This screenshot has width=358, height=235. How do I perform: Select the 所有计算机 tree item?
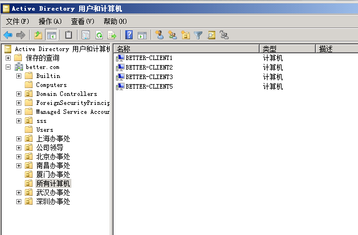click(x=53, y=183)
